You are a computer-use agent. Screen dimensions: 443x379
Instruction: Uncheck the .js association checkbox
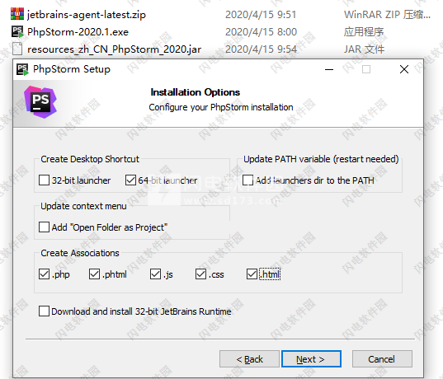(155, 274)
